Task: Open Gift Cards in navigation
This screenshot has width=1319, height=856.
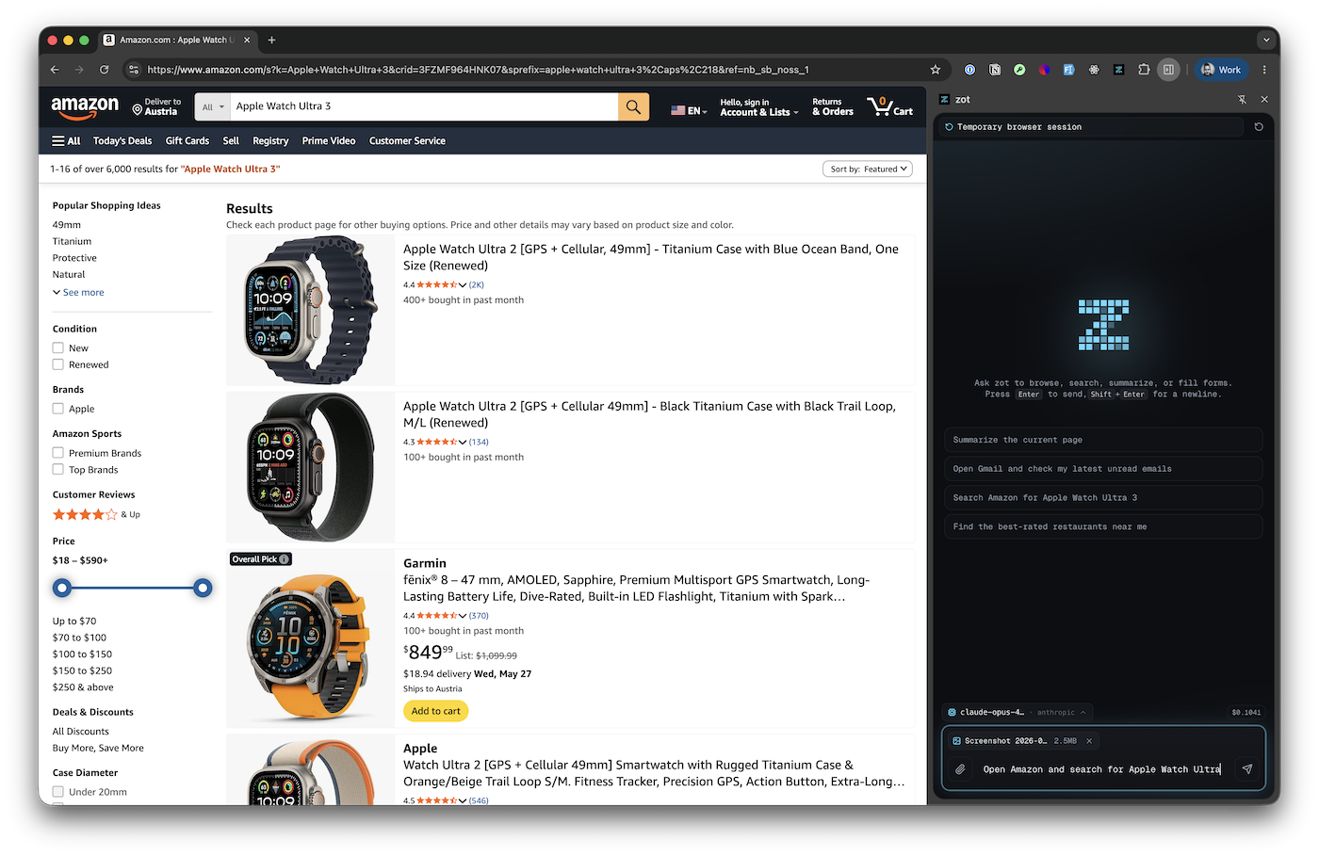Action: pos(187,141)
